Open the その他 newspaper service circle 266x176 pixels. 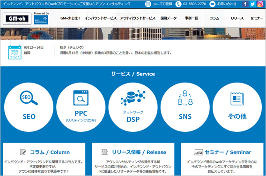coord(237,107)
